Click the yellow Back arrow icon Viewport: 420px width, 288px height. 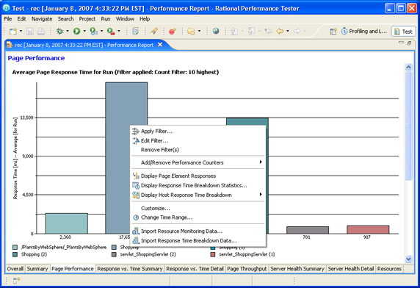[280, 32]
